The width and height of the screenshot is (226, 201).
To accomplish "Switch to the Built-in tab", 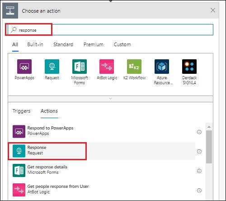I will (35, 44).
